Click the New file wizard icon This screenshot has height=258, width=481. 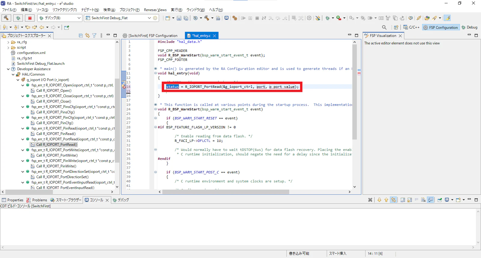(168, 18)
